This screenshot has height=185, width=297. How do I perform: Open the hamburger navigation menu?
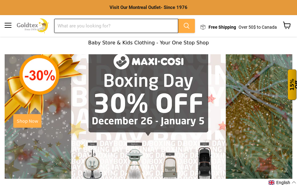8,26
